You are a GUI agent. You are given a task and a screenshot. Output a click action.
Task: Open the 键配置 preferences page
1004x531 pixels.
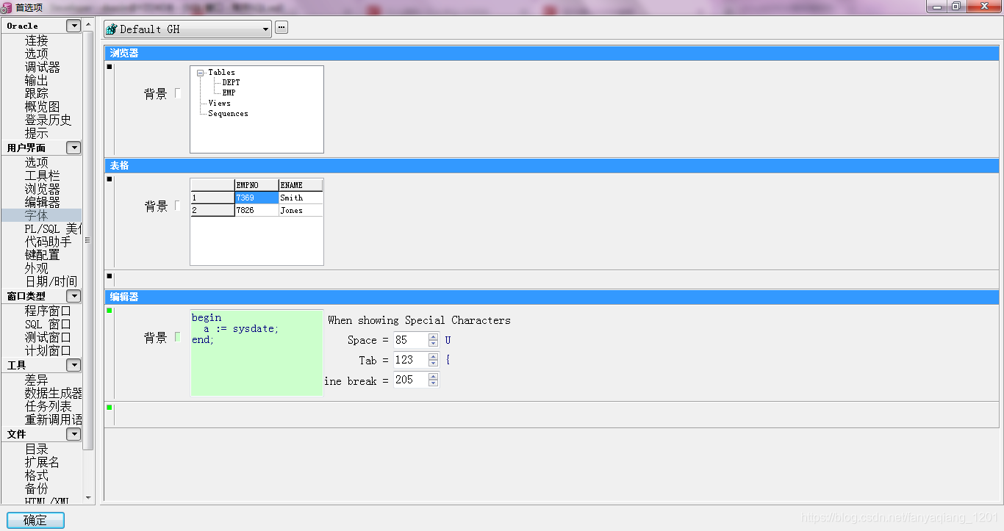[x=43, y=255]
